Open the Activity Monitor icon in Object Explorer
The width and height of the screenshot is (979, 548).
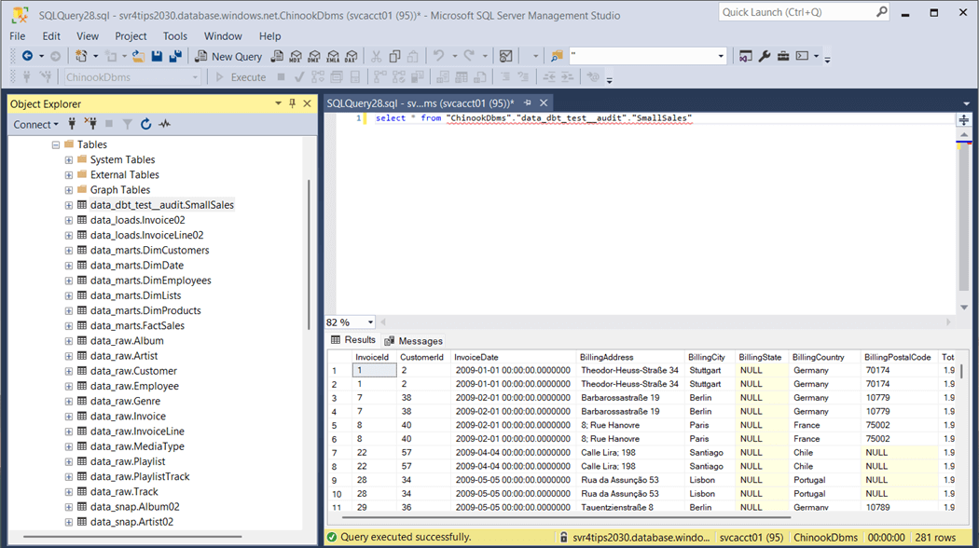coord(165,124)
